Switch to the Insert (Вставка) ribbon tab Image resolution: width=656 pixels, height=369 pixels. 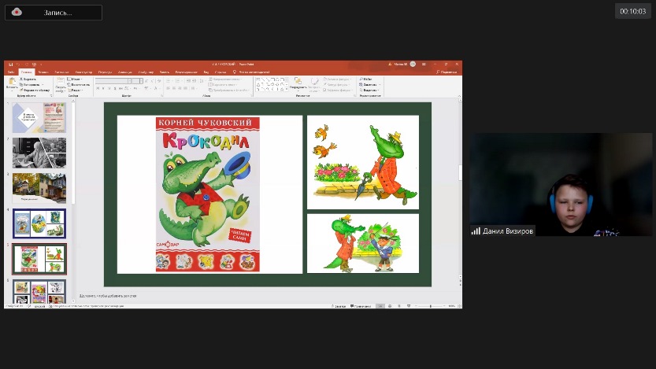tap(43, 72)
